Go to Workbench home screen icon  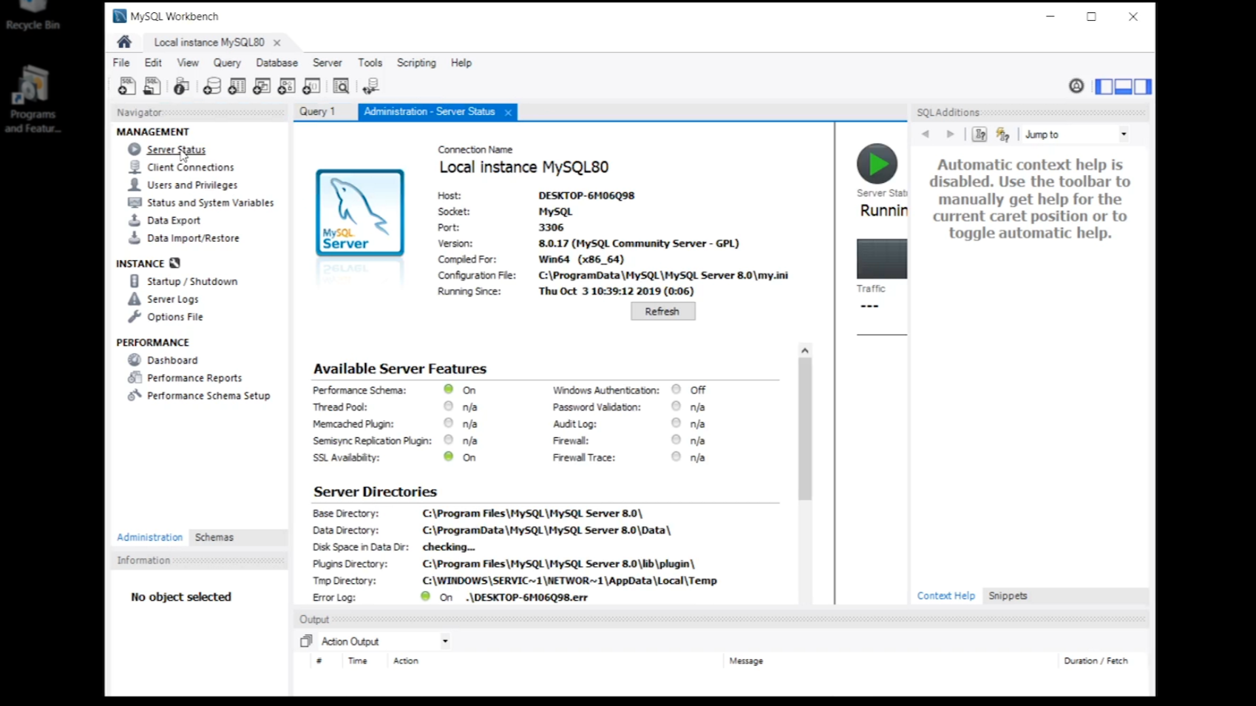coord(124,42)
